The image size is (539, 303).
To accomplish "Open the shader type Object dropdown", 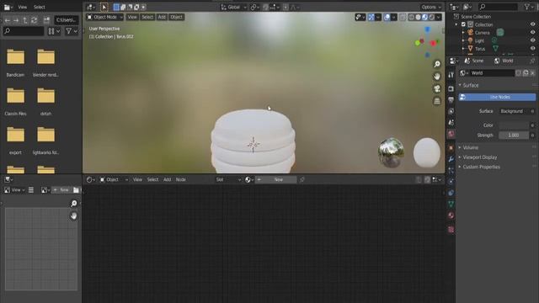I will 114,179.
